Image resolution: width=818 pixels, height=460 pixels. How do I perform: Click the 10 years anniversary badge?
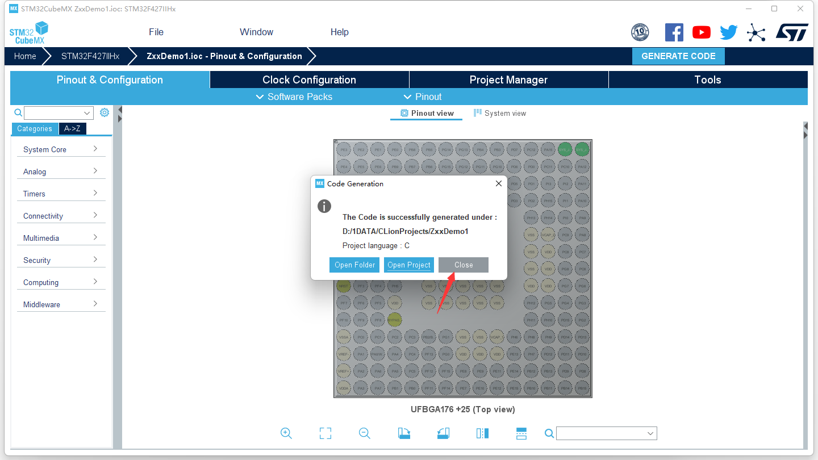[640, 32]
